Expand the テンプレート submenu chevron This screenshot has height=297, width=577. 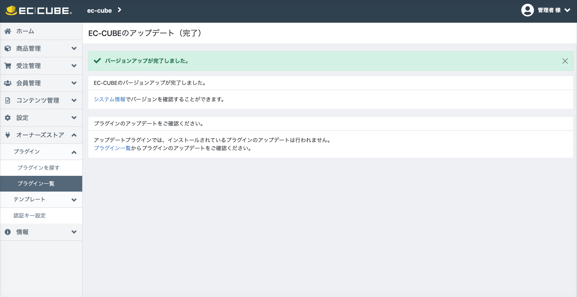[74, 200]
